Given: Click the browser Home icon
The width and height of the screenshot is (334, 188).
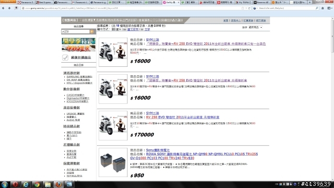Looking at the screenshot, I should [x=323, y=8].
